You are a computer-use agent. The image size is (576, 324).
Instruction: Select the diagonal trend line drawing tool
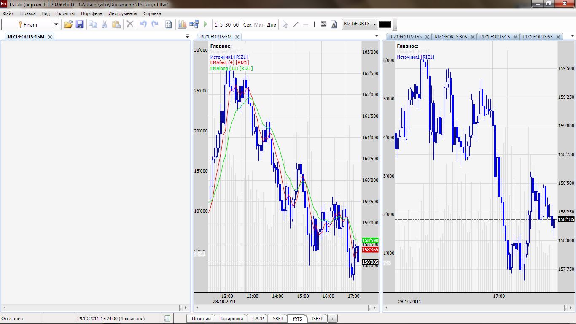click(x=296, y=24)
